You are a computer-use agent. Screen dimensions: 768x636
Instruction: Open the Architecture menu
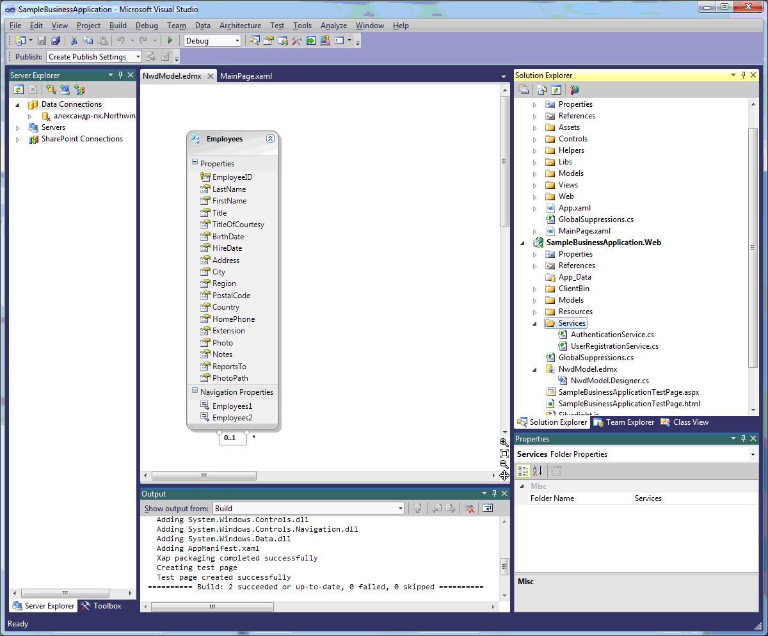click(x=240, y=26)
